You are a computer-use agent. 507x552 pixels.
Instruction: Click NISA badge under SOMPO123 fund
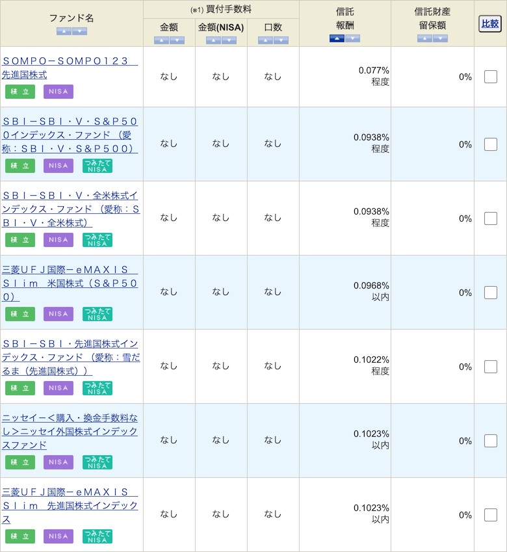pyautogui.click(x=58, y=92)
